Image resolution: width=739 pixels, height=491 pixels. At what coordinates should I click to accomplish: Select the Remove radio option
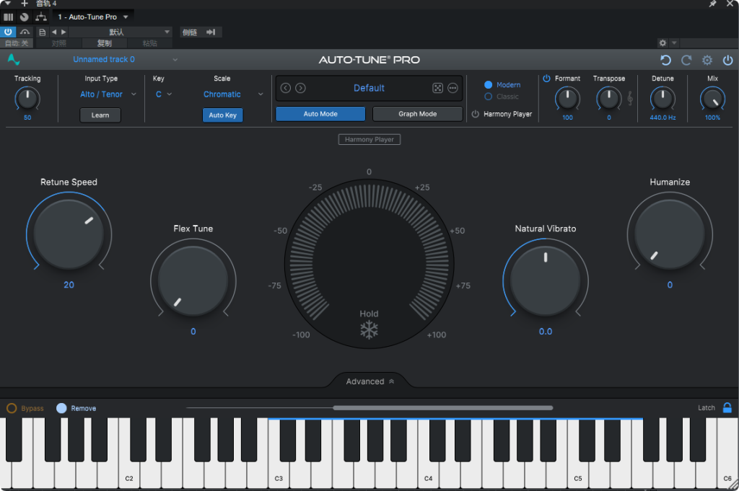[61, 408]
